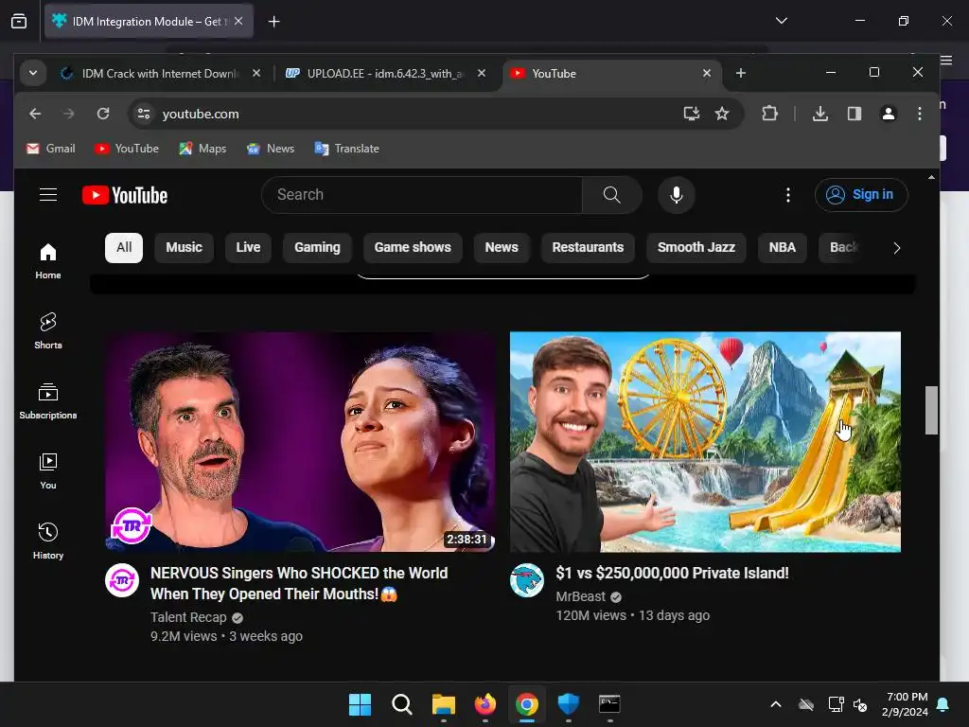Open the MrBeast channel avatar
The image size is (969, 727).
526,580
